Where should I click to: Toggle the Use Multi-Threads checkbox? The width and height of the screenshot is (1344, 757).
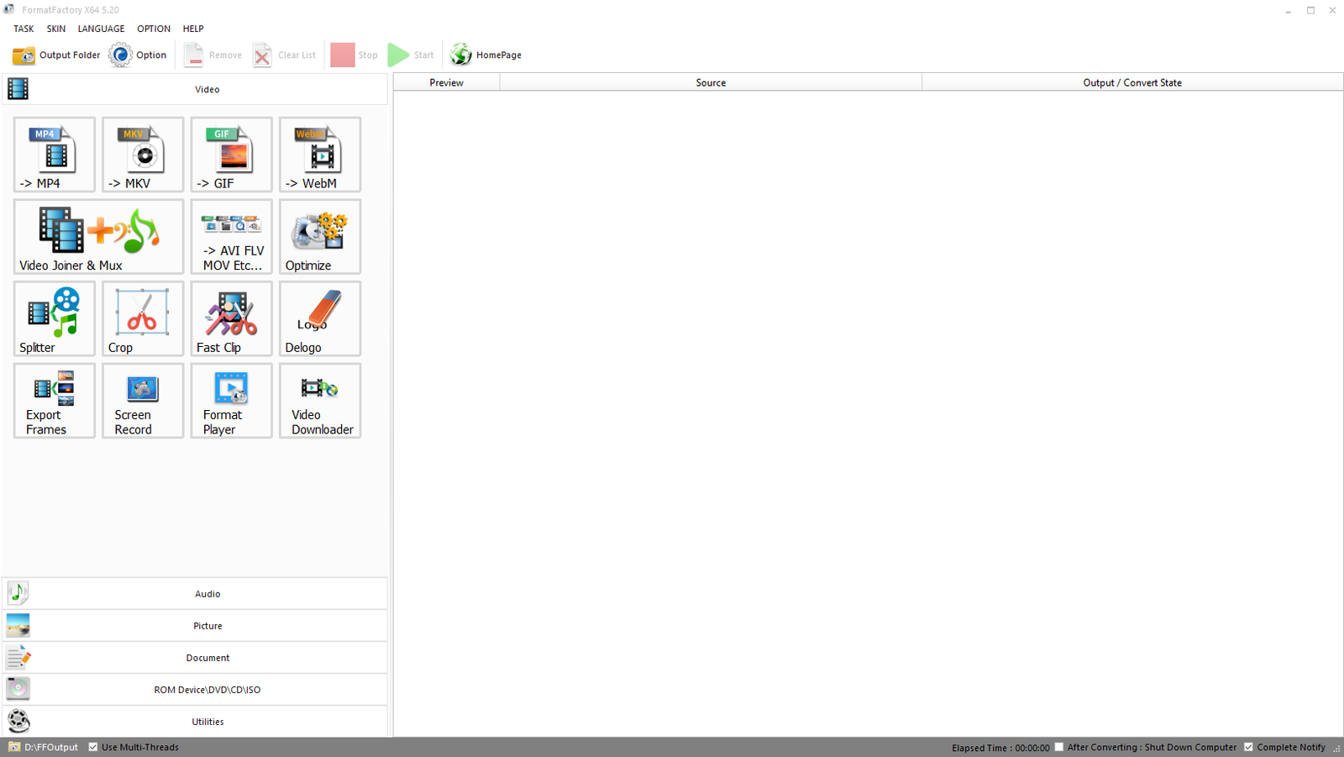pos(93,747)
